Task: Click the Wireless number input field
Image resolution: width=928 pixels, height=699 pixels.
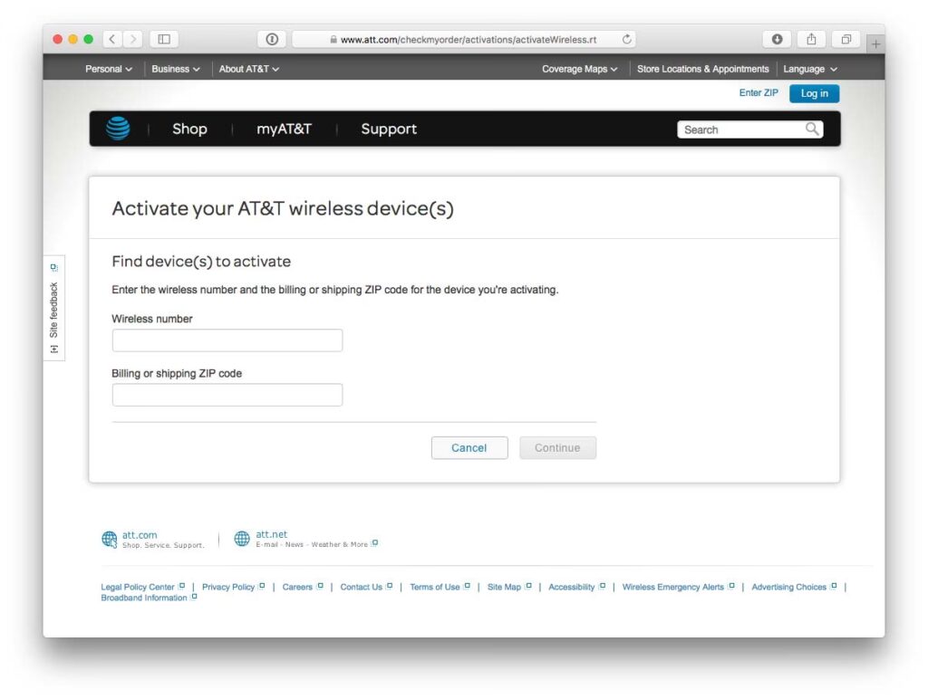Action: point(227,340)
